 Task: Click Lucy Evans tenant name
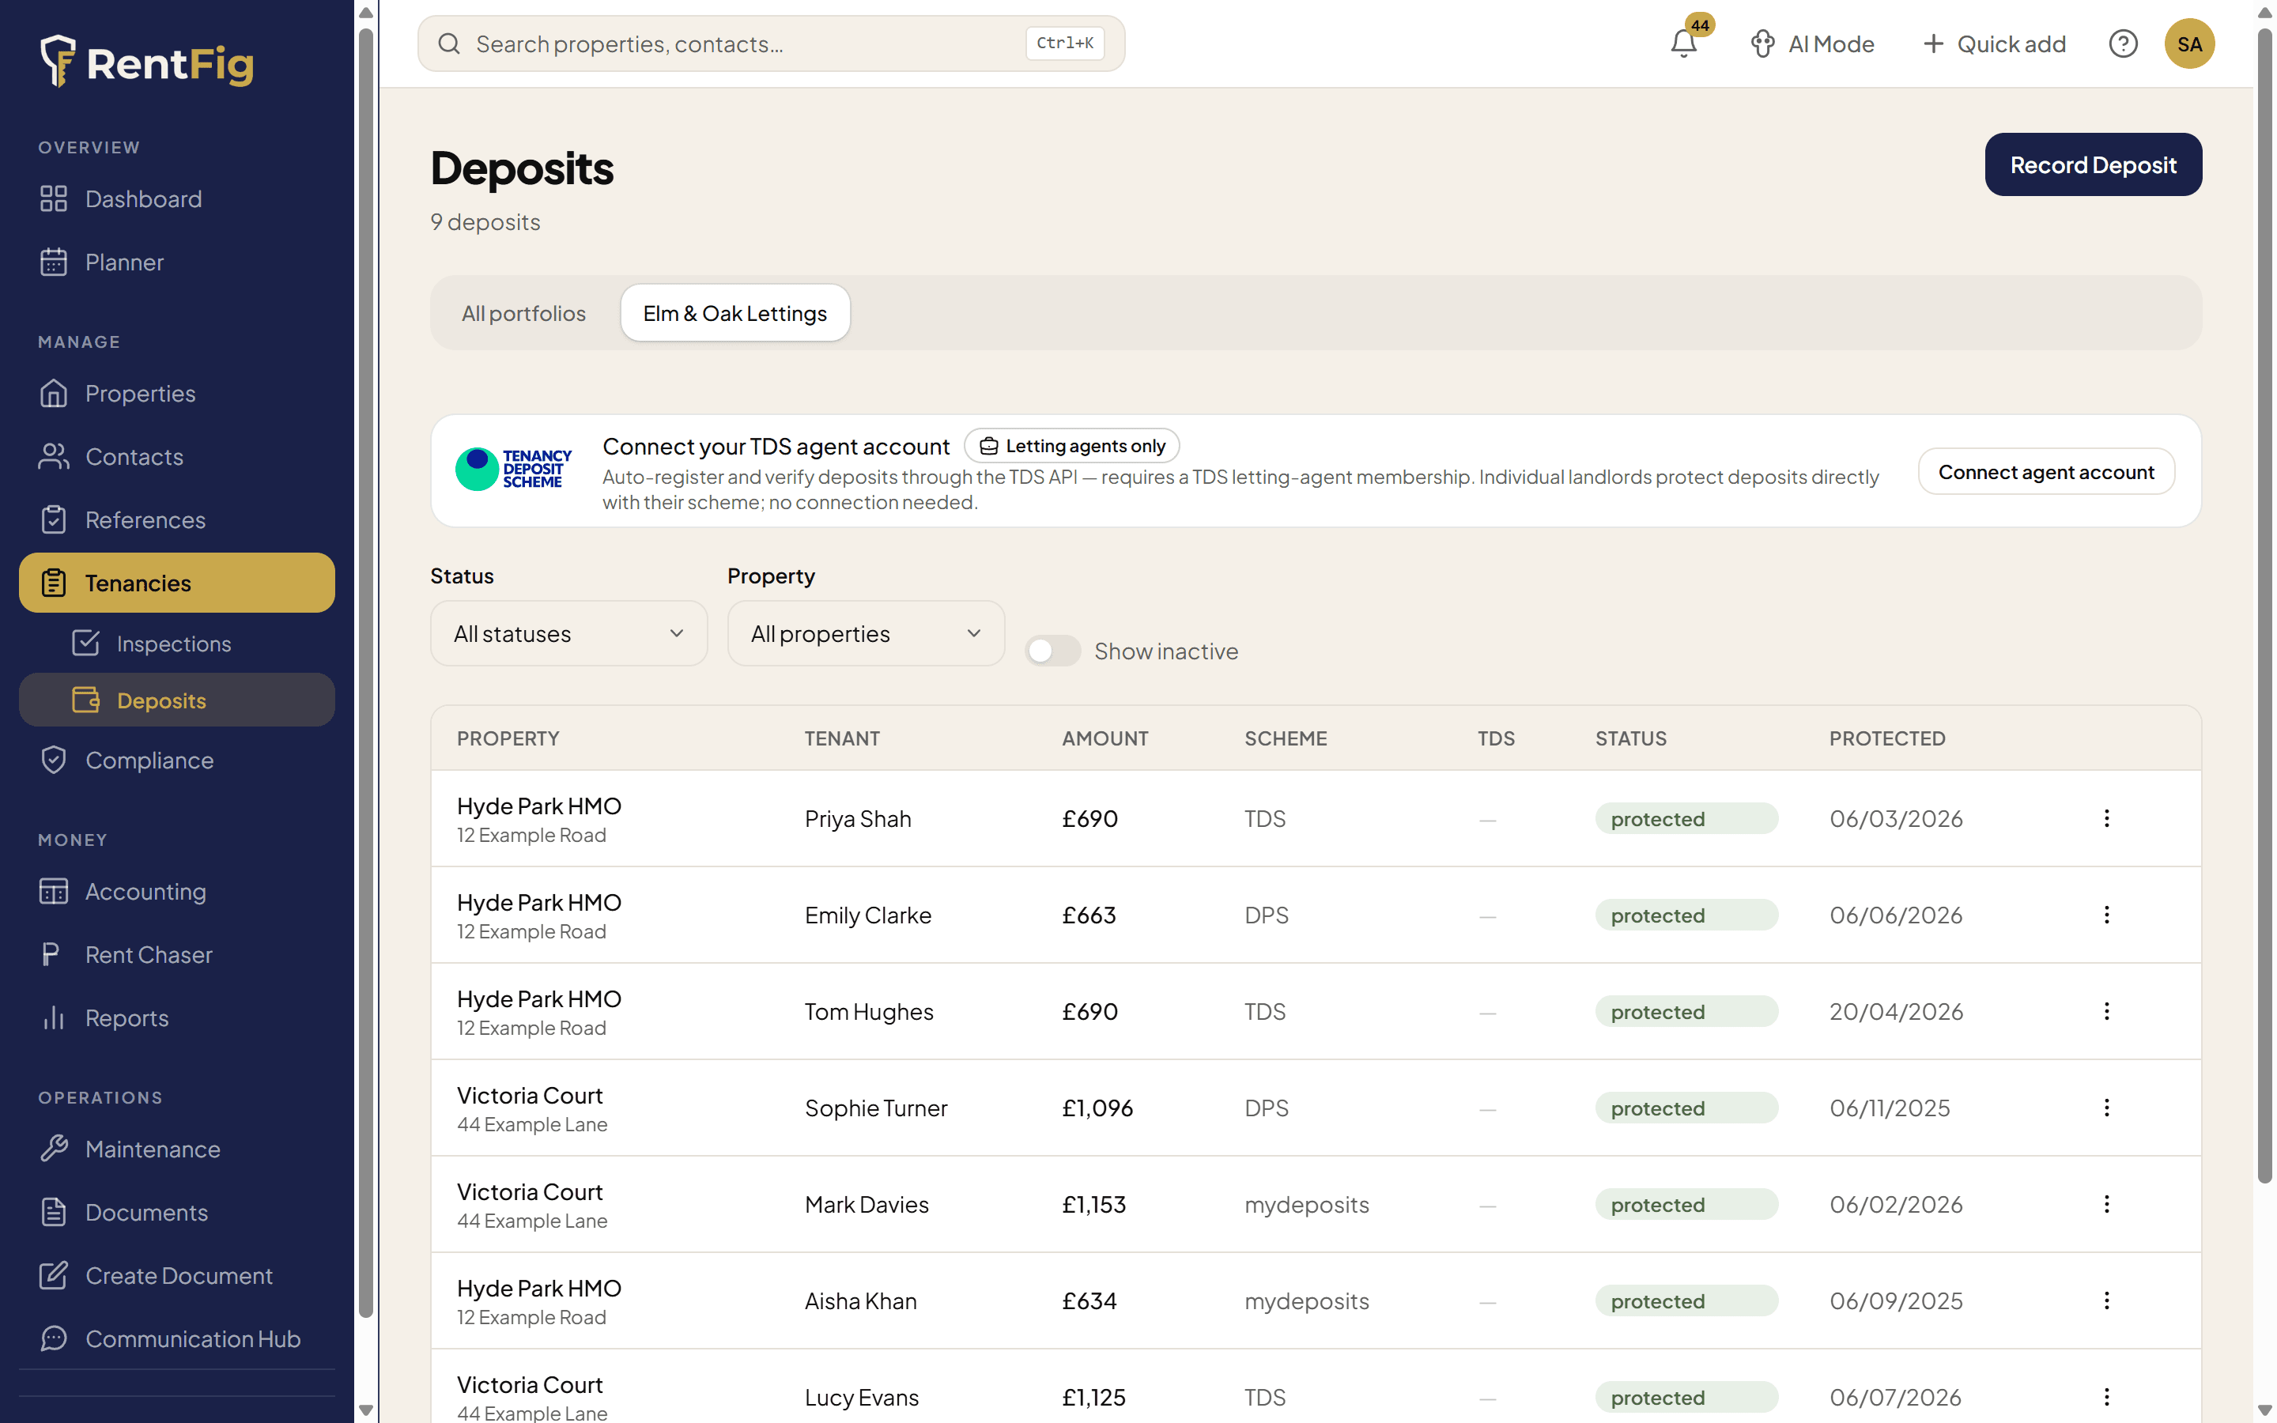pyautogui.click(x=862, y=1398)
